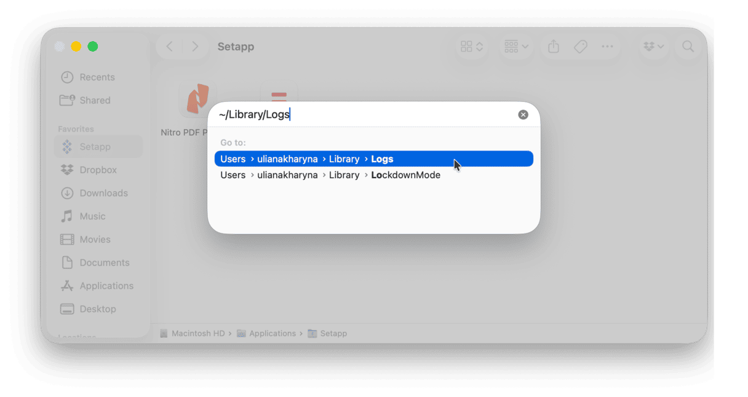This screenshot has width=748, height=397.
Task: Click inside the ~/Library/Logs path field
Action: click(365, 114)
